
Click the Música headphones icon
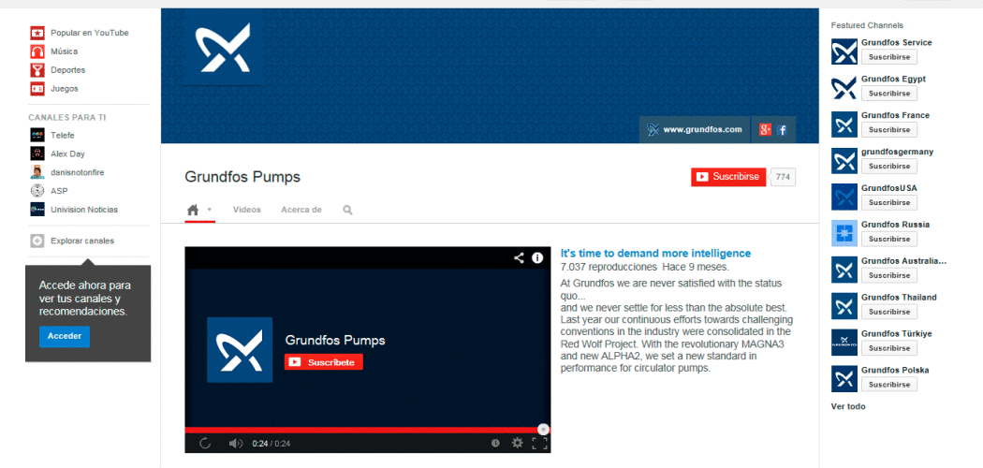37,51
